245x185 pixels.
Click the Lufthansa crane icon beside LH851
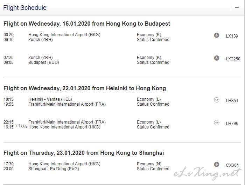click(x=217, y=100)
